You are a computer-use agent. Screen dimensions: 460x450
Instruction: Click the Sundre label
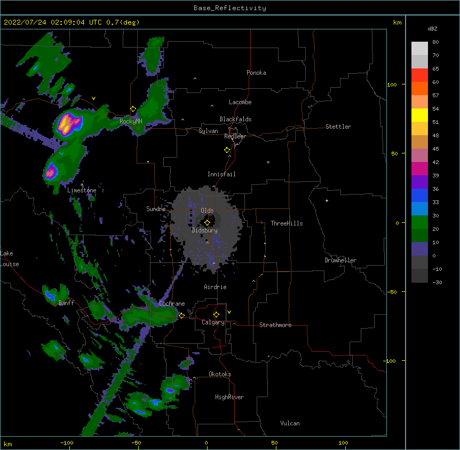coord(156,209)
